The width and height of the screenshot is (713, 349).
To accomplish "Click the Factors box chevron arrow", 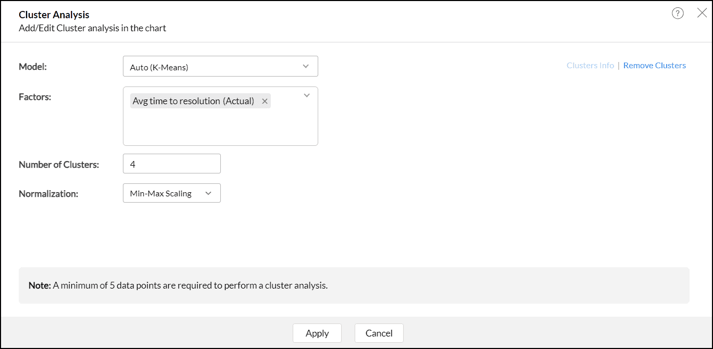I will 307,95.
